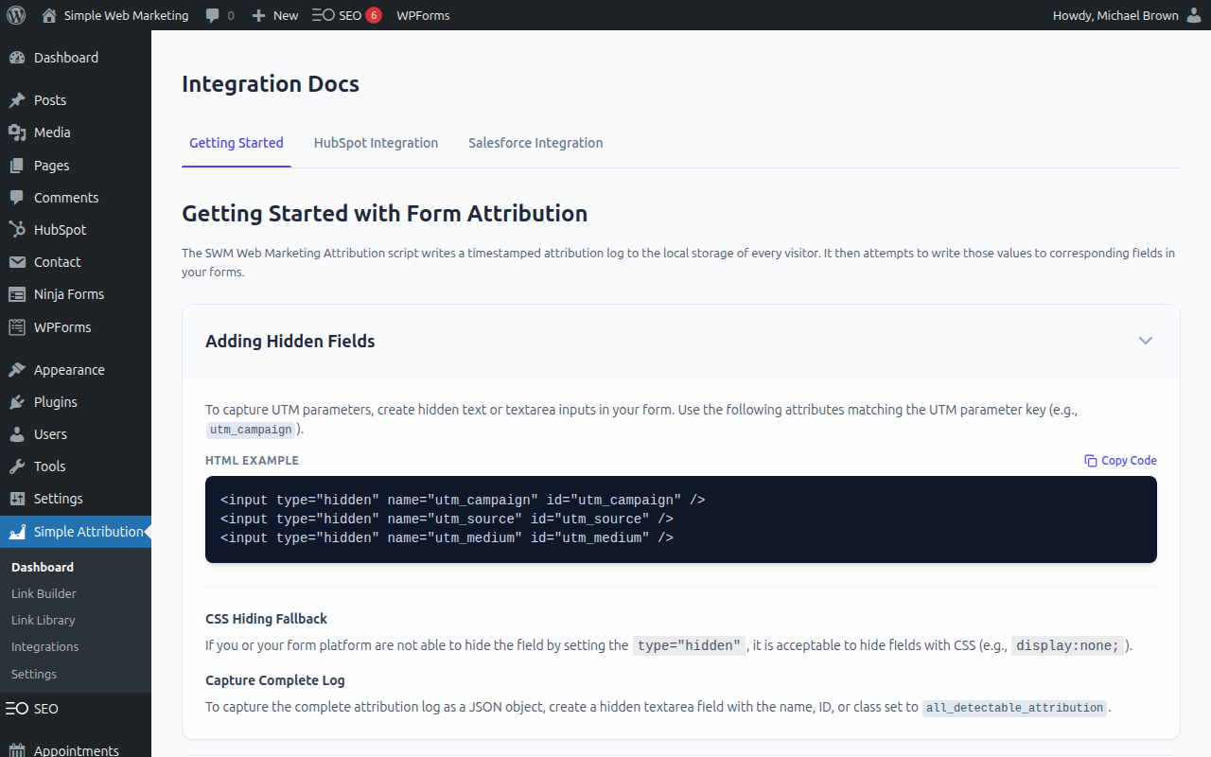
Task: Open Integrations under Simple Attribution
Action: coord(44,646)
